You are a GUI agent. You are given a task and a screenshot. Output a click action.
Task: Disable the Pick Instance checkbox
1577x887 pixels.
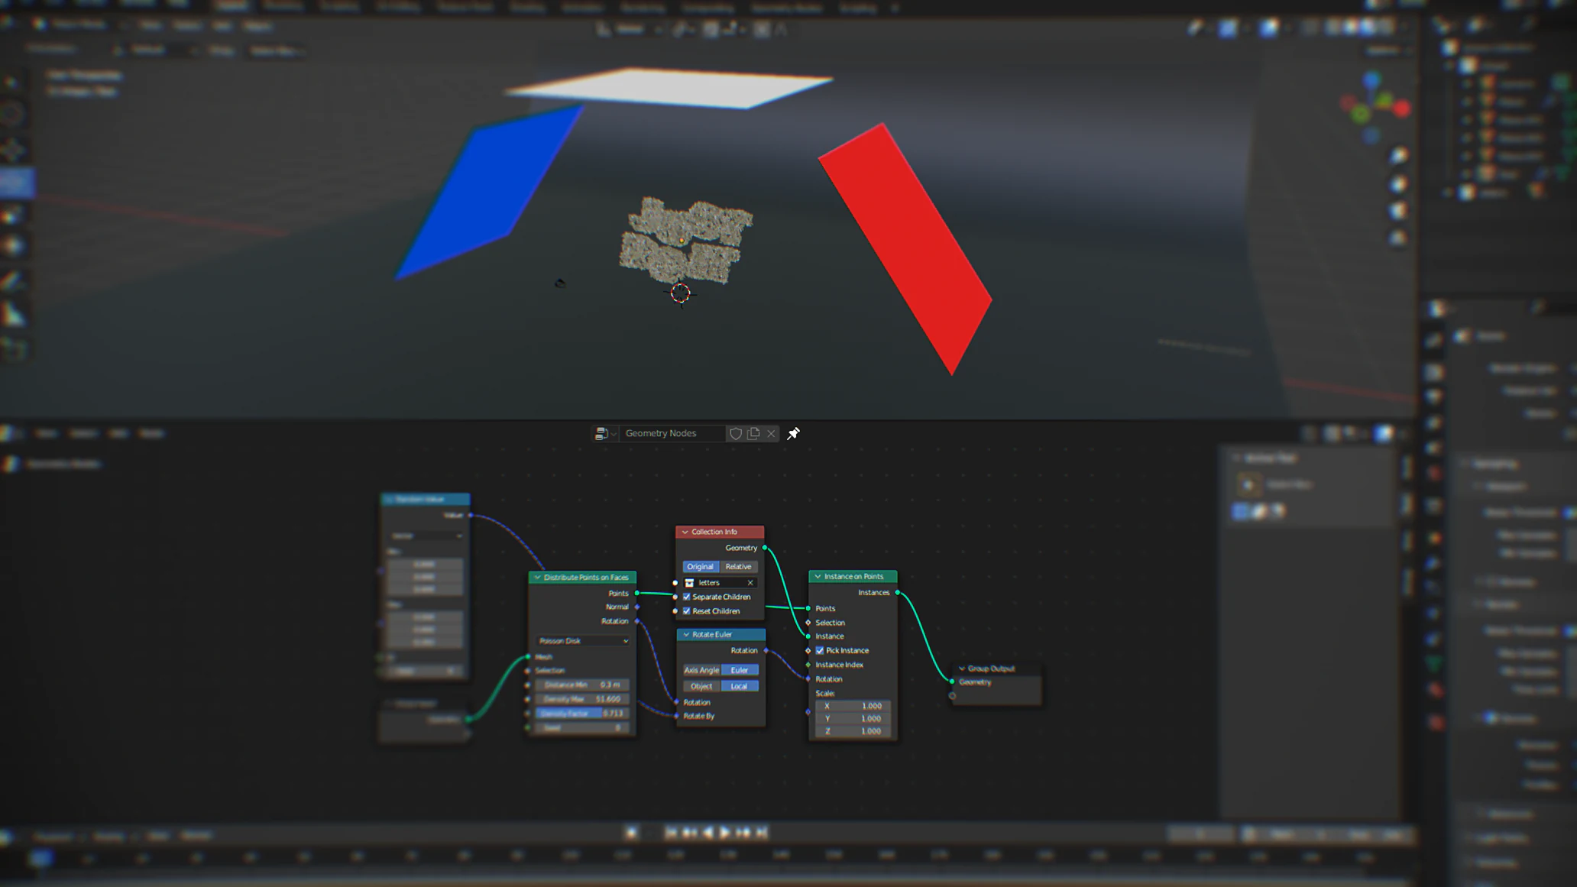point(820,651)
